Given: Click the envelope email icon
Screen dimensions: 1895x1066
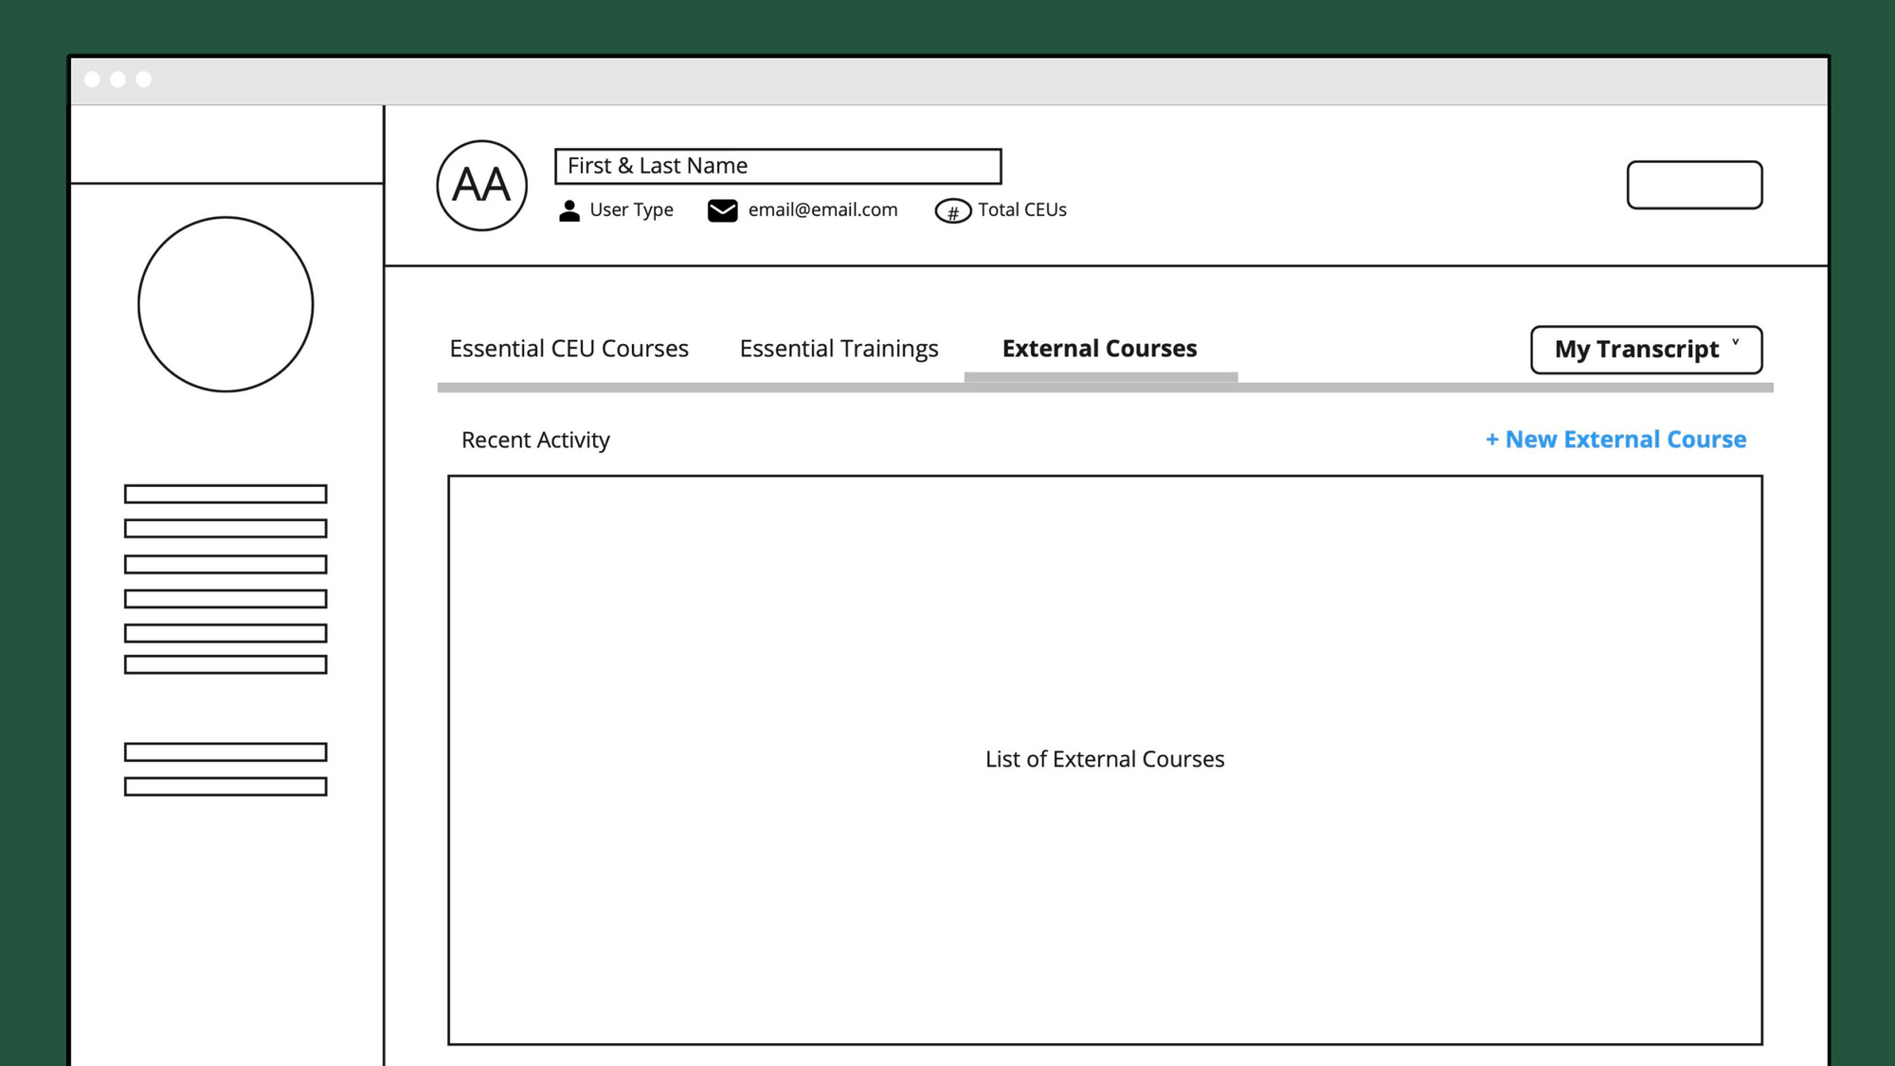Looking at the screenshot, I should pyautogui.click(x=722, y=210).
